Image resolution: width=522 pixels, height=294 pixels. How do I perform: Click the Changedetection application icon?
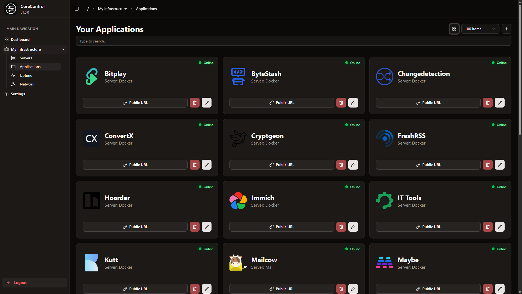click(x=384, y=76)
